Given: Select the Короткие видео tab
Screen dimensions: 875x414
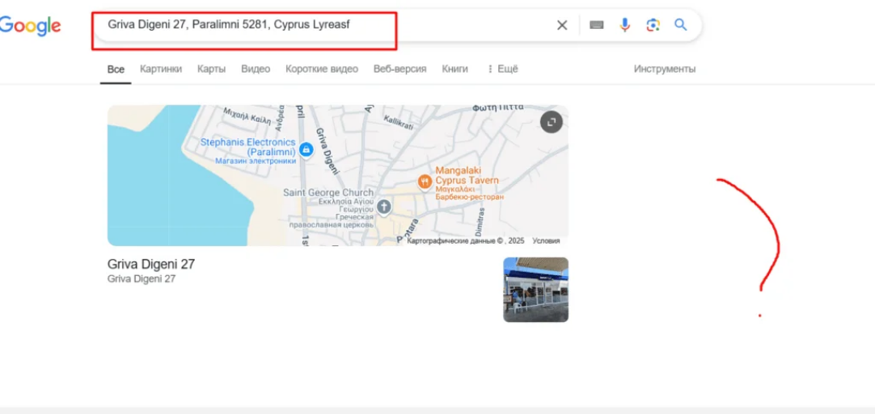Looking at the screenshot, I should [321, 69].
